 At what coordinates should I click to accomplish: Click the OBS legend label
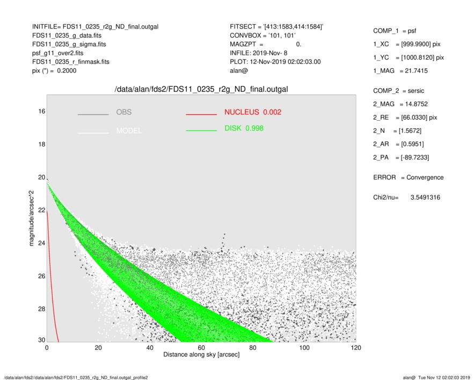point(124,112)
